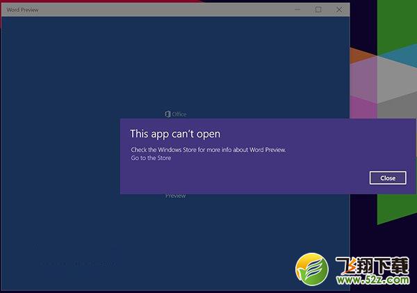Image resolution: width=417 pixels, height=293 pixels.
Task: Click the Close button in the error dialog
Action: [x=388, y=178]
